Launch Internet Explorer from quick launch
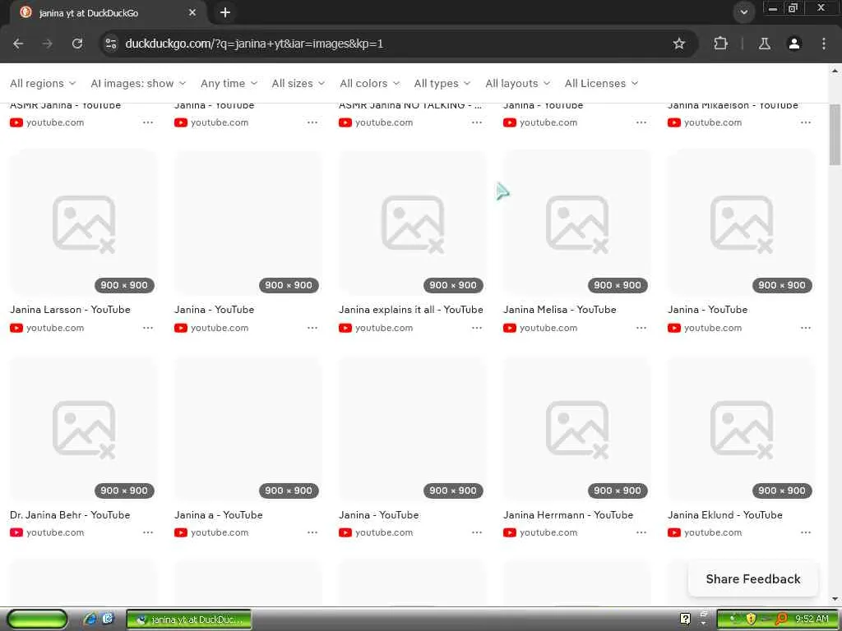 point(90,619)
